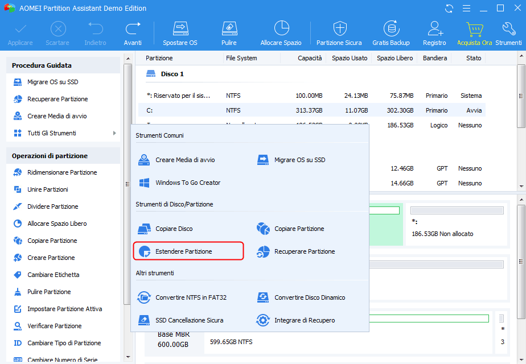This screenshot has height=364, width=526.
Task: Click the Spazio Usato column header
Action: [350, 59]
